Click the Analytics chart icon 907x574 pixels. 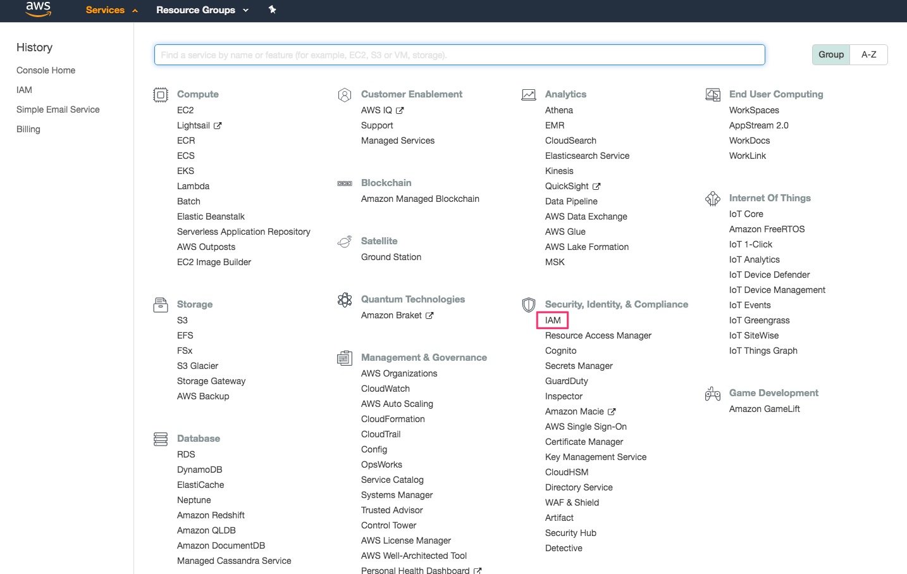529,93
